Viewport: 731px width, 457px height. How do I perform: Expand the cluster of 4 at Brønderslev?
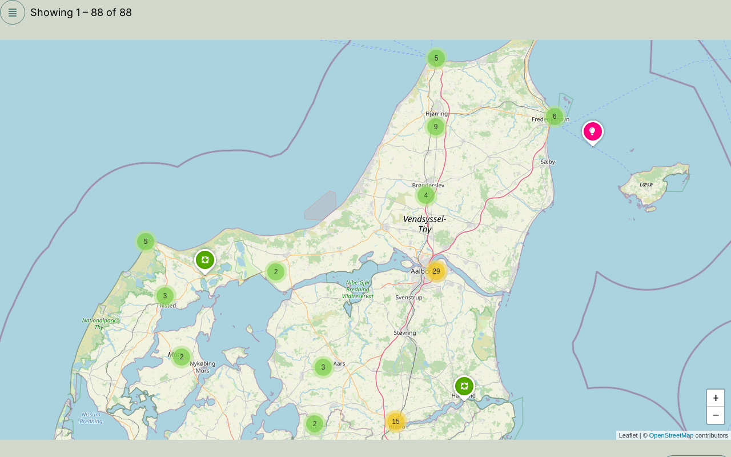point(426,195)
